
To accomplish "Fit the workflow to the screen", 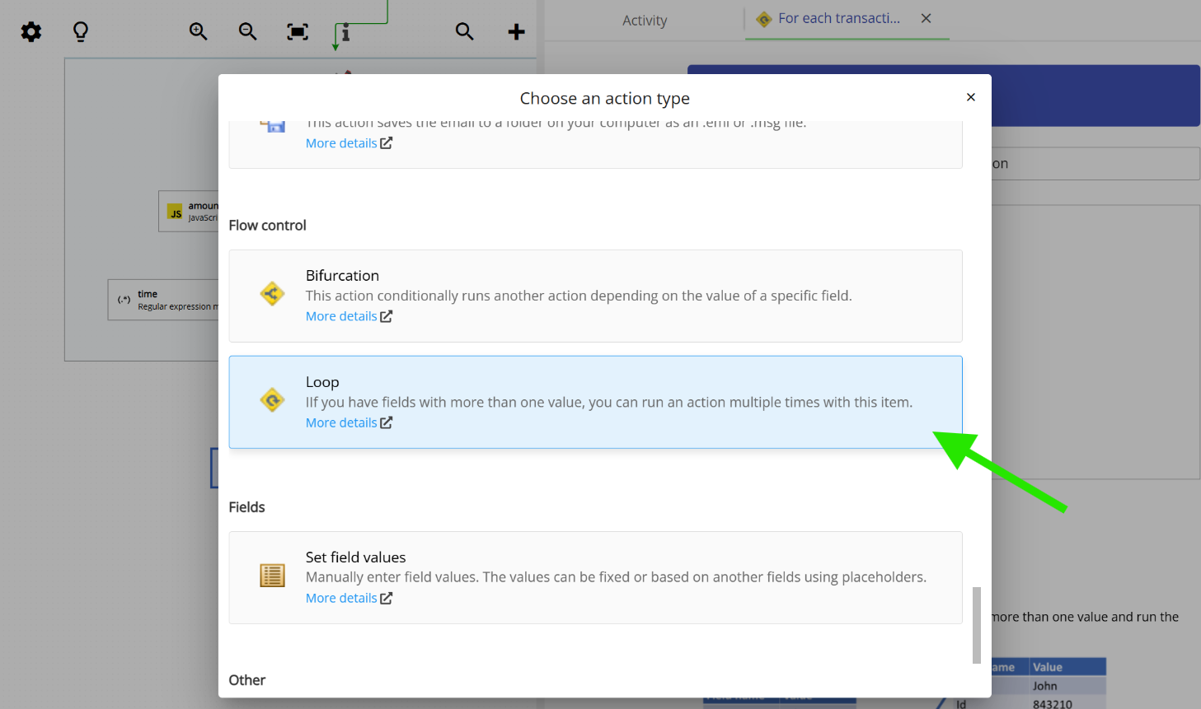I will coord(297,31).
